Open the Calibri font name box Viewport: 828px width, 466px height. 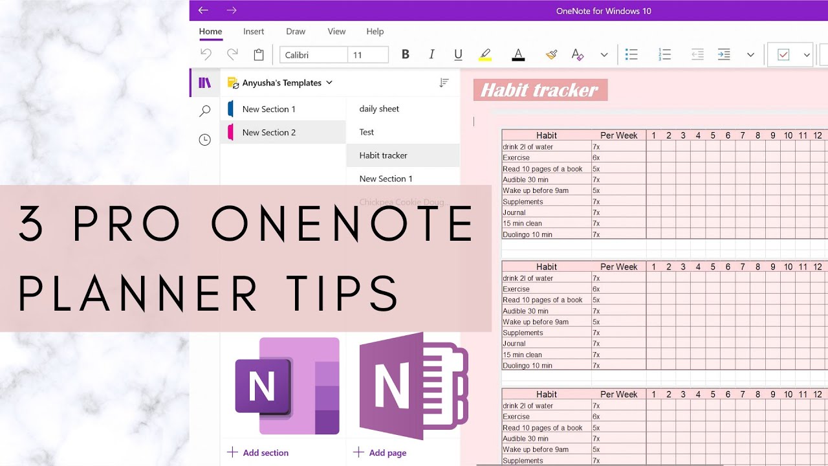314,55
